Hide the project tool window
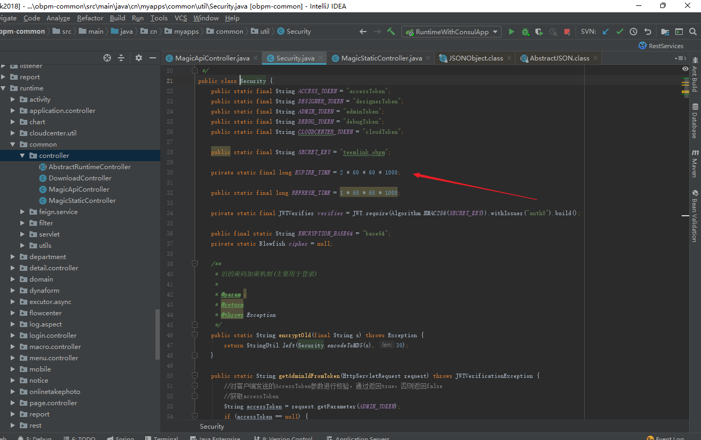This screenshot has width=701, height=440. pos(153,58)
